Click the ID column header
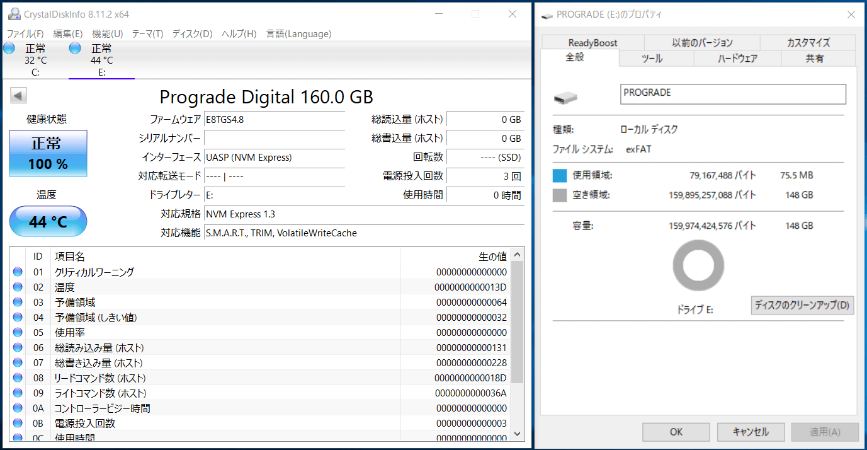The height and width of the screenshot is (450, 867). (38, 257)
